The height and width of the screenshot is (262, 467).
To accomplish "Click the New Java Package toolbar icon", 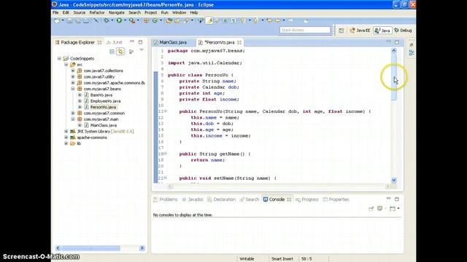I will click(146, 20).
